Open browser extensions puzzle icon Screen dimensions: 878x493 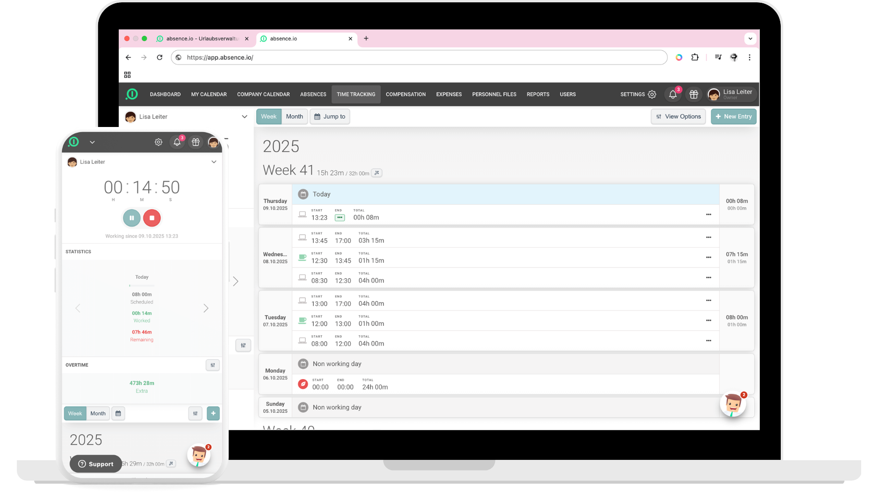[695, 57]
